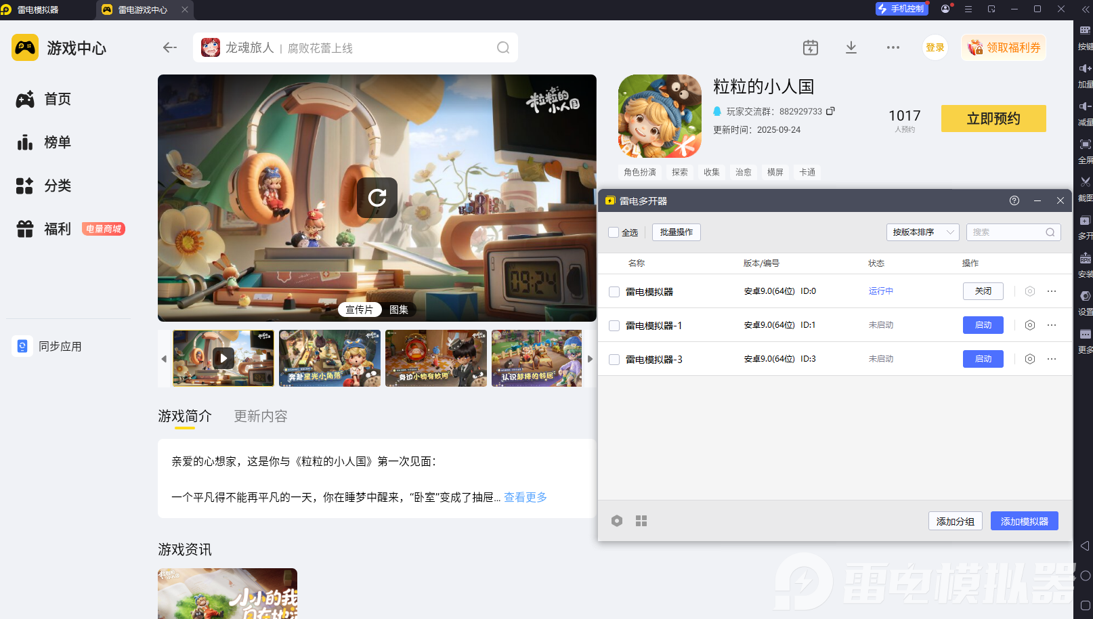Open the 批量操作 batch menu
1093x619 pixels.
coord(677,232)
